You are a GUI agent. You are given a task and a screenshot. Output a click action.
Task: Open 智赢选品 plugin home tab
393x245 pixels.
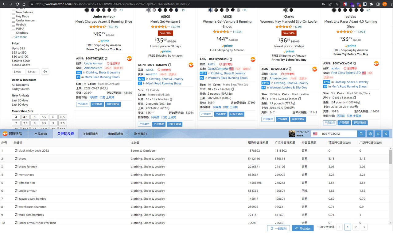click(x=14, y=134)
